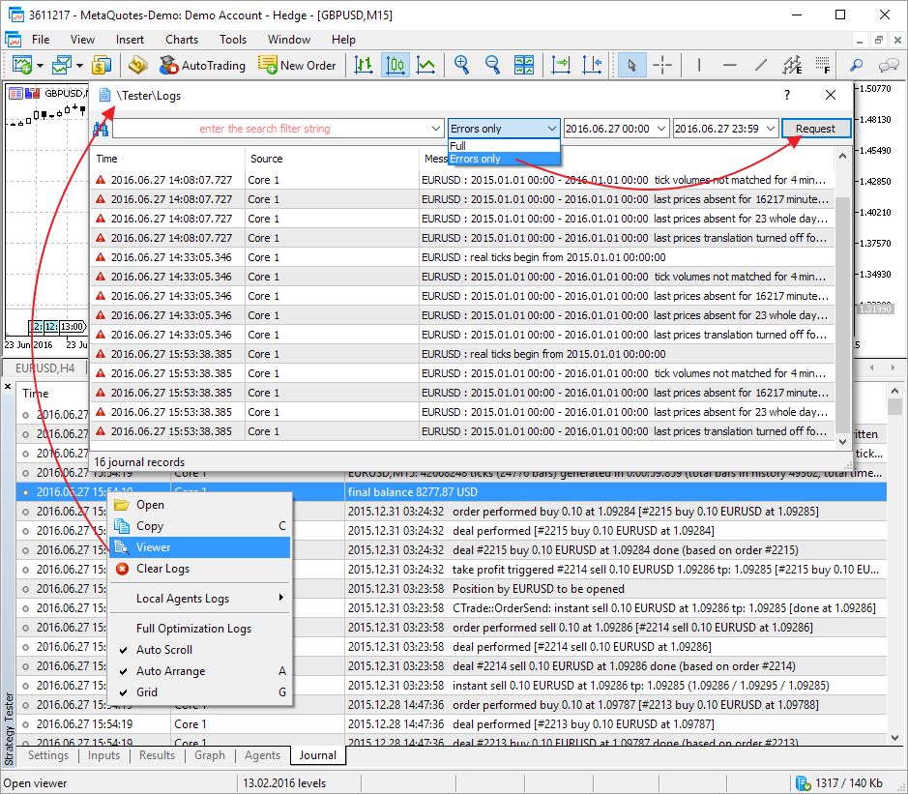This screenshot has width=908, height=794.
Task: Click Zoom In magnifier icon
Action: tap(461, 65)
